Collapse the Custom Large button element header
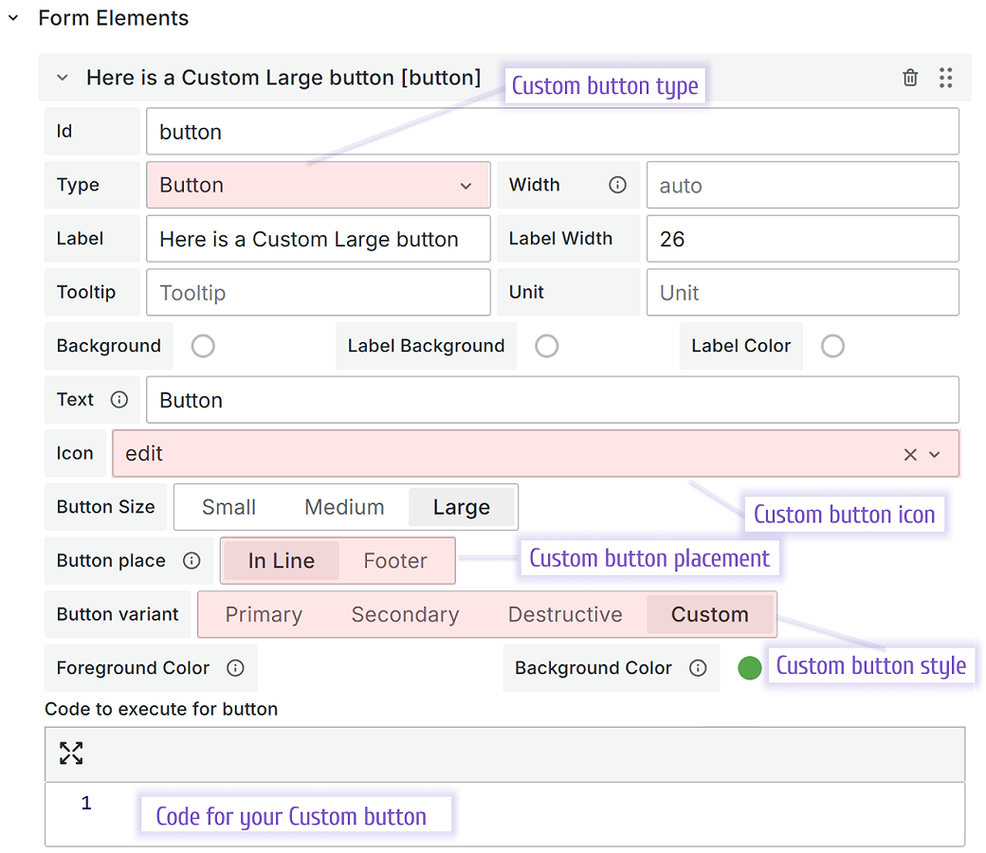 coord(63,78)
